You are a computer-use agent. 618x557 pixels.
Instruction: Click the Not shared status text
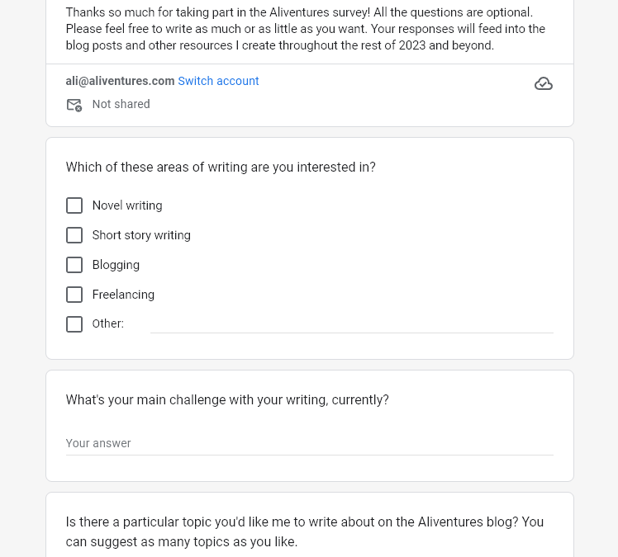121,104
